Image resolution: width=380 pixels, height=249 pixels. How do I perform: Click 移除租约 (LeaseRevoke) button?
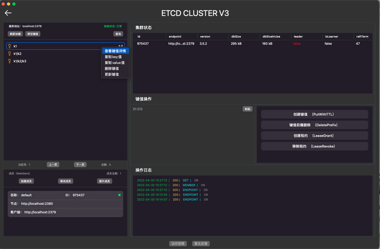pyautogui.click(x=315, y=146)
